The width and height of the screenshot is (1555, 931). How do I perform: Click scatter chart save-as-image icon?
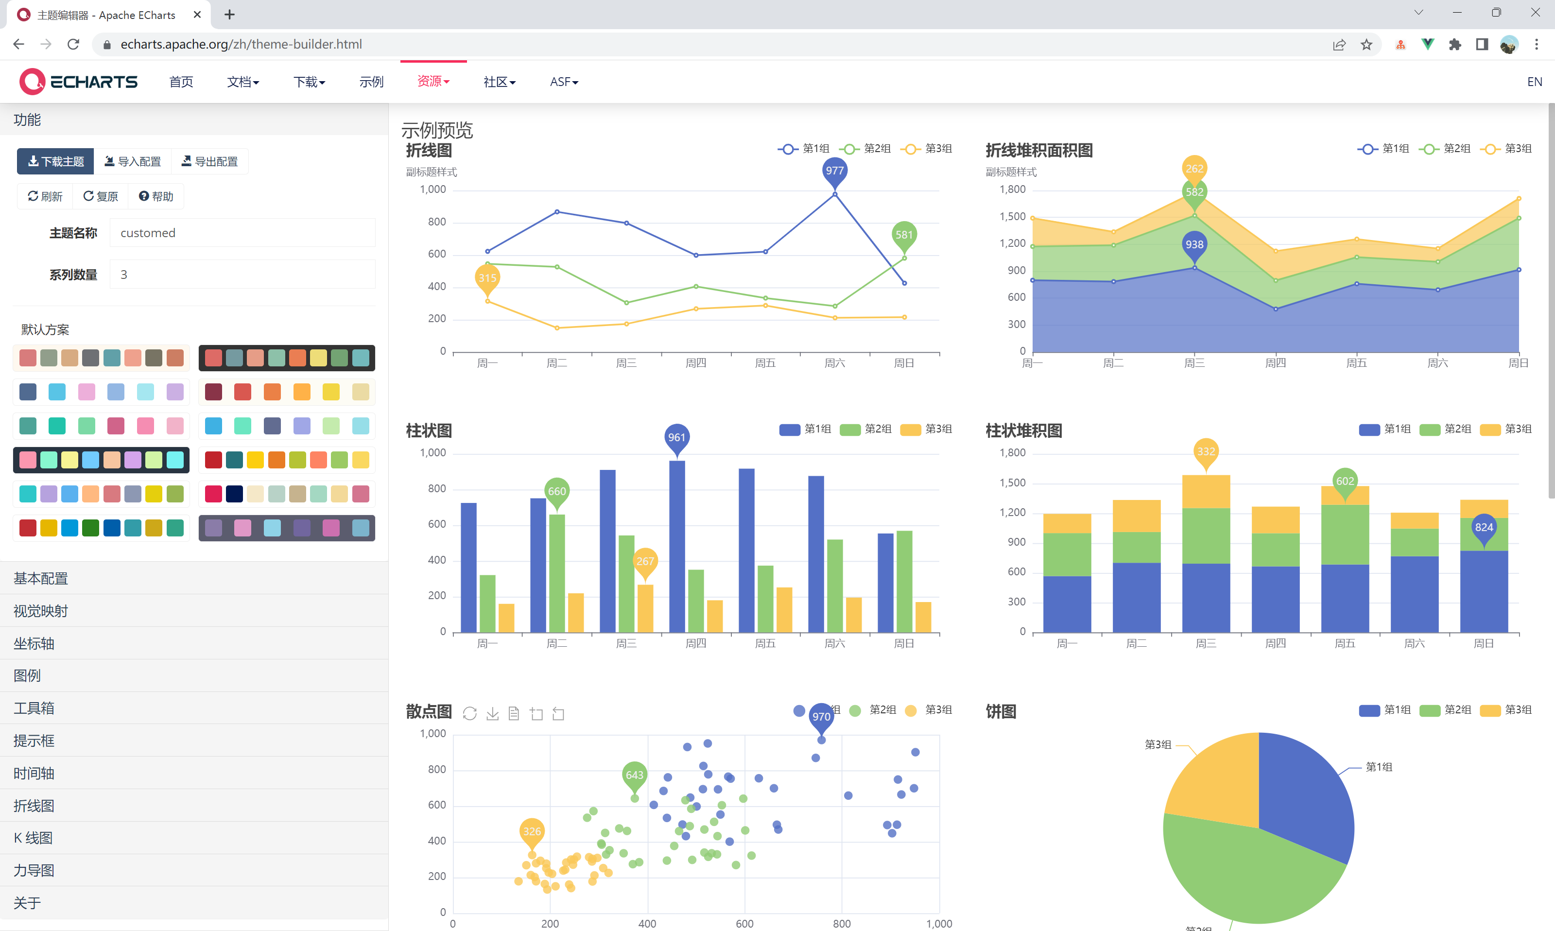(492, 713)
